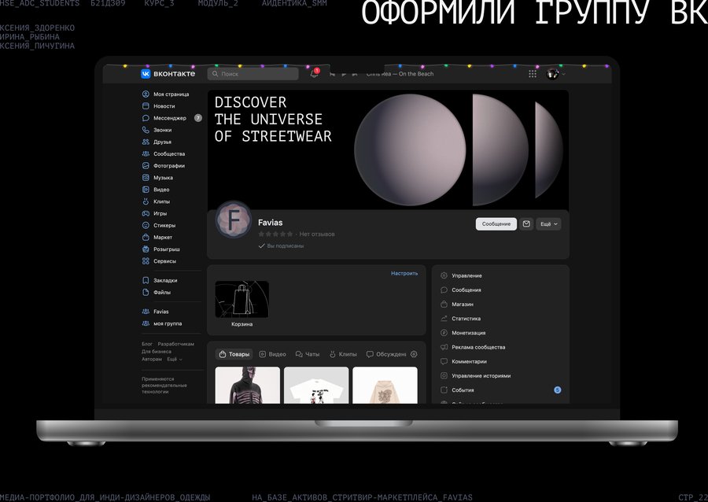
Task: Select the Видео tab in group content
Action: 273,354
